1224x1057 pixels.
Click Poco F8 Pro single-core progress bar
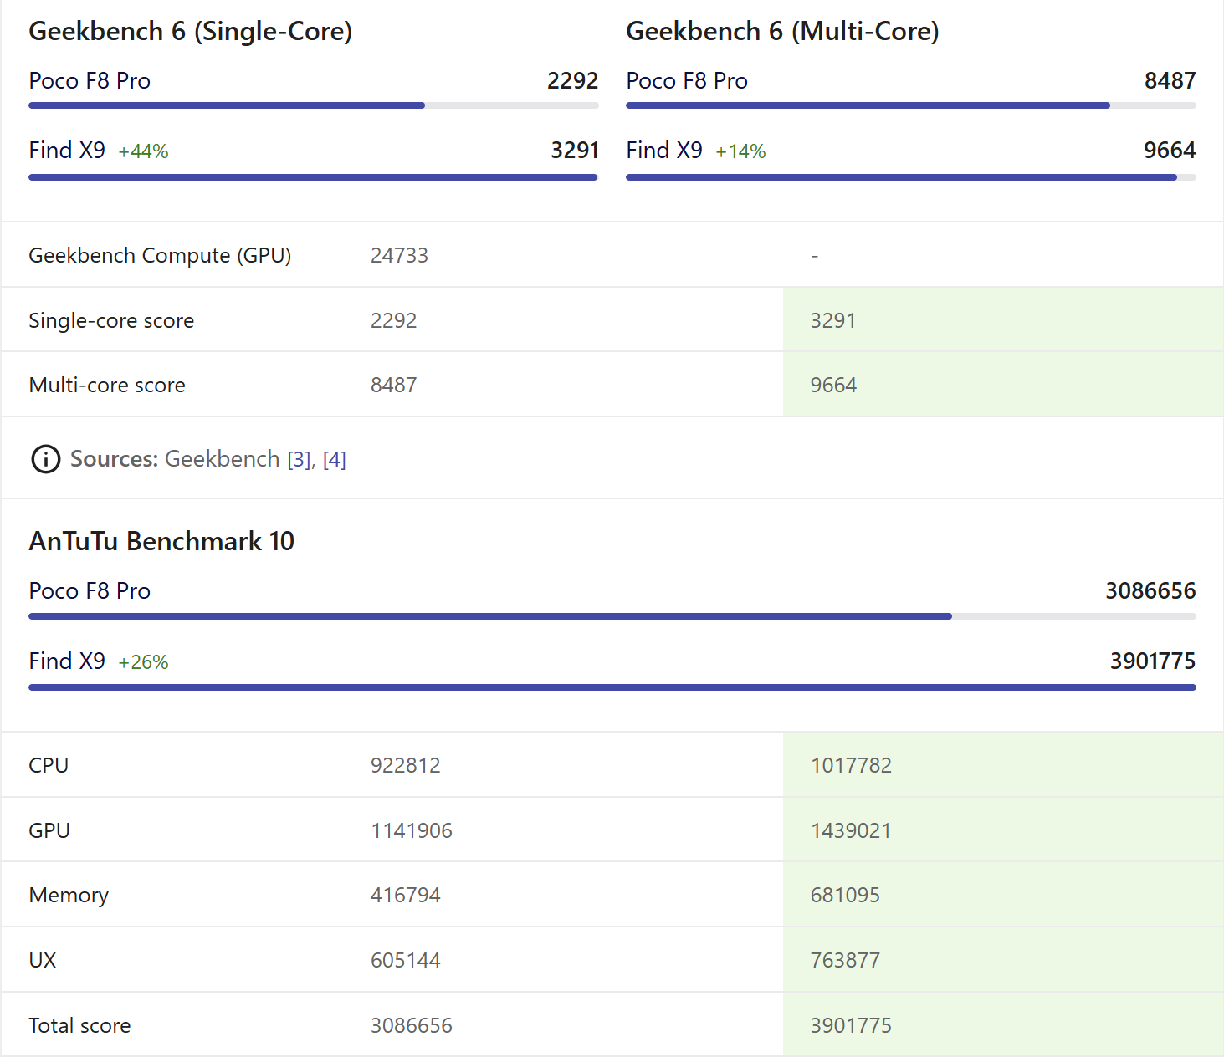click(x=314, y=105)
